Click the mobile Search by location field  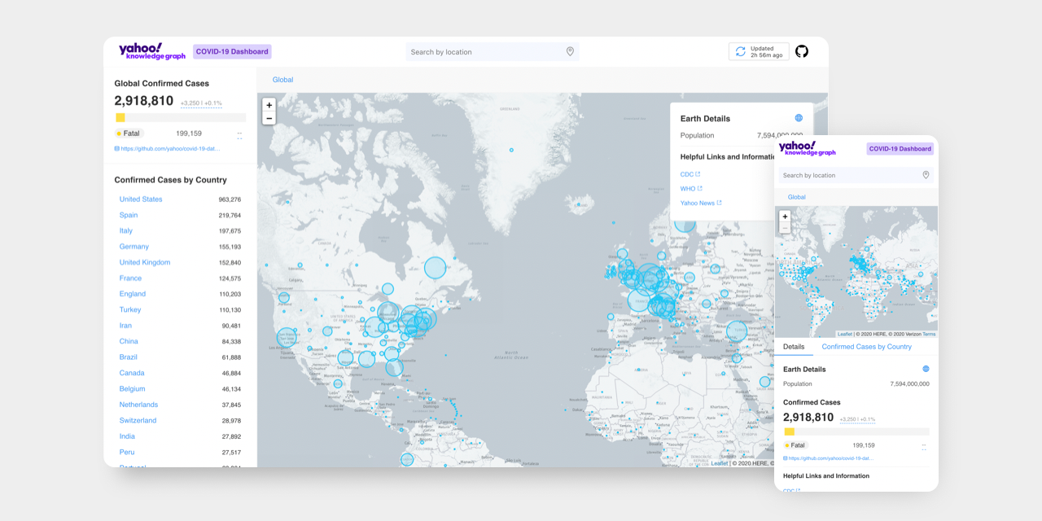click(856, 175)
